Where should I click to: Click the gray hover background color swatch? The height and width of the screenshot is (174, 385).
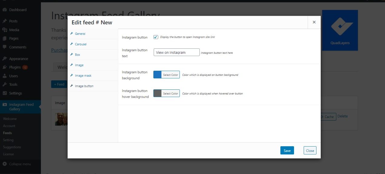[157, 93]
